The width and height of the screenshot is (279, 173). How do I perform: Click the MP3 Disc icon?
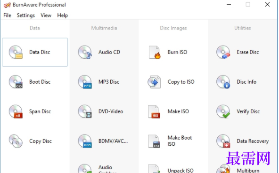(x=85, y=82)
